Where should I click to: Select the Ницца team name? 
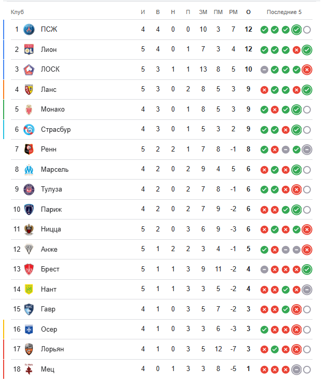pyautogui.click(x=51, y=229)
